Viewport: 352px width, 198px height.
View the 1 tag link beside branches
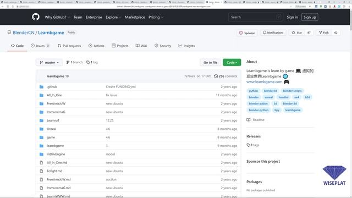pyautogui.click(x=92, y=62)
